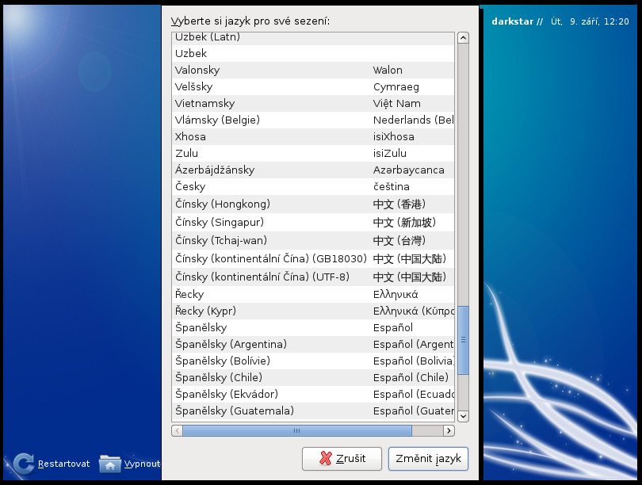Click the scroll up arrow of language list
The width and height of the screenshot is (642, 485).
[x=463, y=38]
